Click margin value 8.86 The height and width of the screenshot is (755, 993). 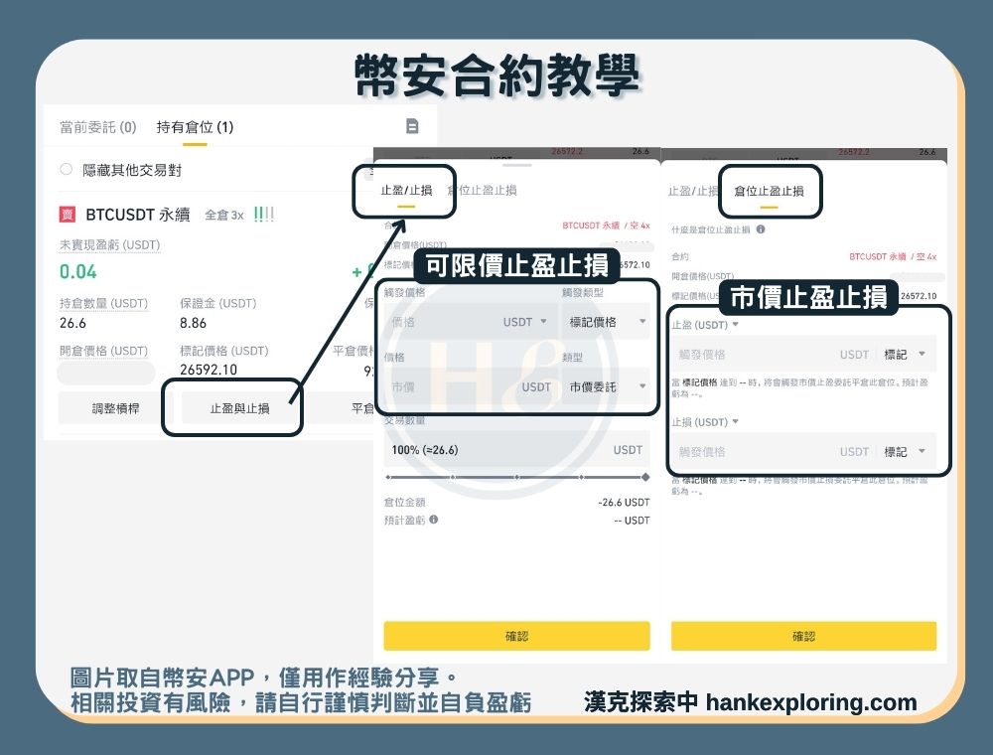[x=193, y=323]
